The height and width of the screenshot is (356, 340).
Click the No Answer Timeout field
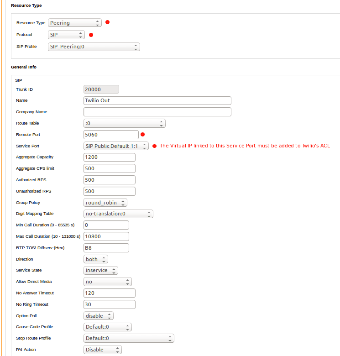[x=110, y=293]
